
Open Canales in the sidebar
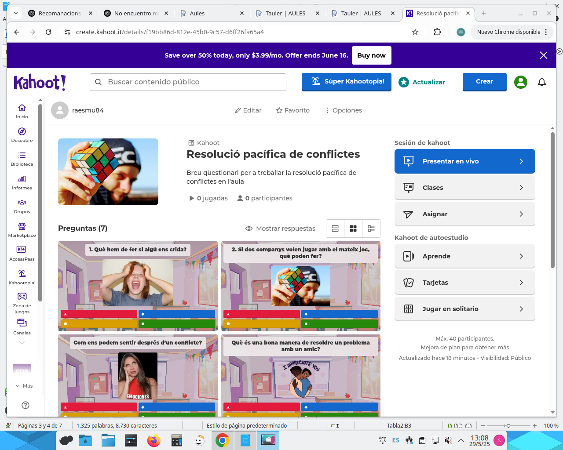tap(22, 327)
